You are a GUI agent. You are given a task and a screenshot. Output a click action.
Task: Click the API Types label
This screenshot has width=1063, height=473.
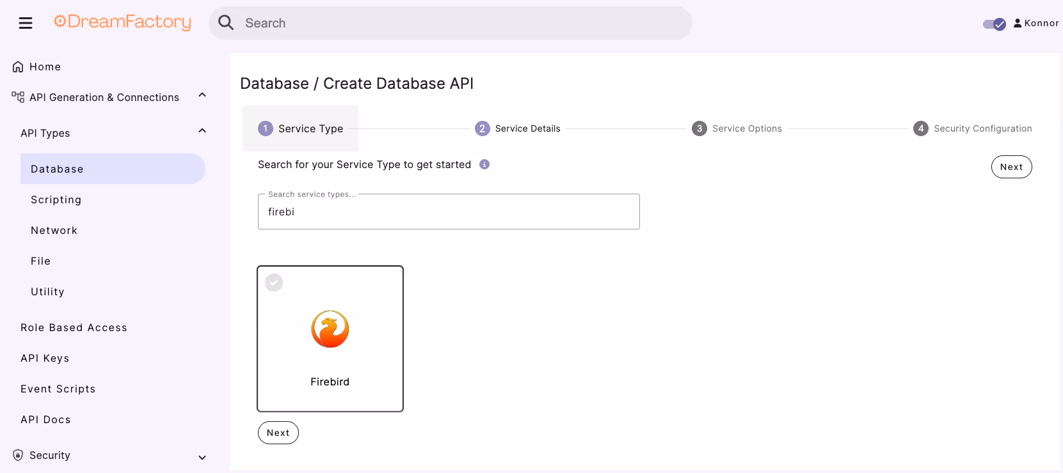pyautogui.click(x=45, y=133)
